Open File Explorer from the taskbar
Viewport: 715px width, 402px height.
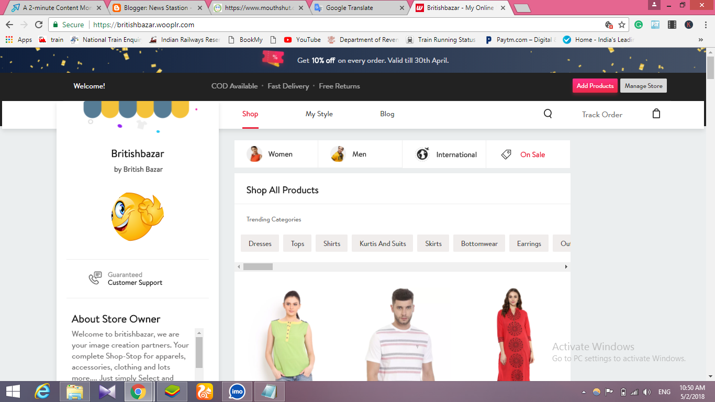pos(75,392)
